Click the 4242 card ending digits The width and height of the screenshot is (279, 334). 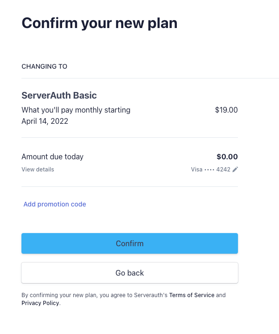(x=223, y=170)
